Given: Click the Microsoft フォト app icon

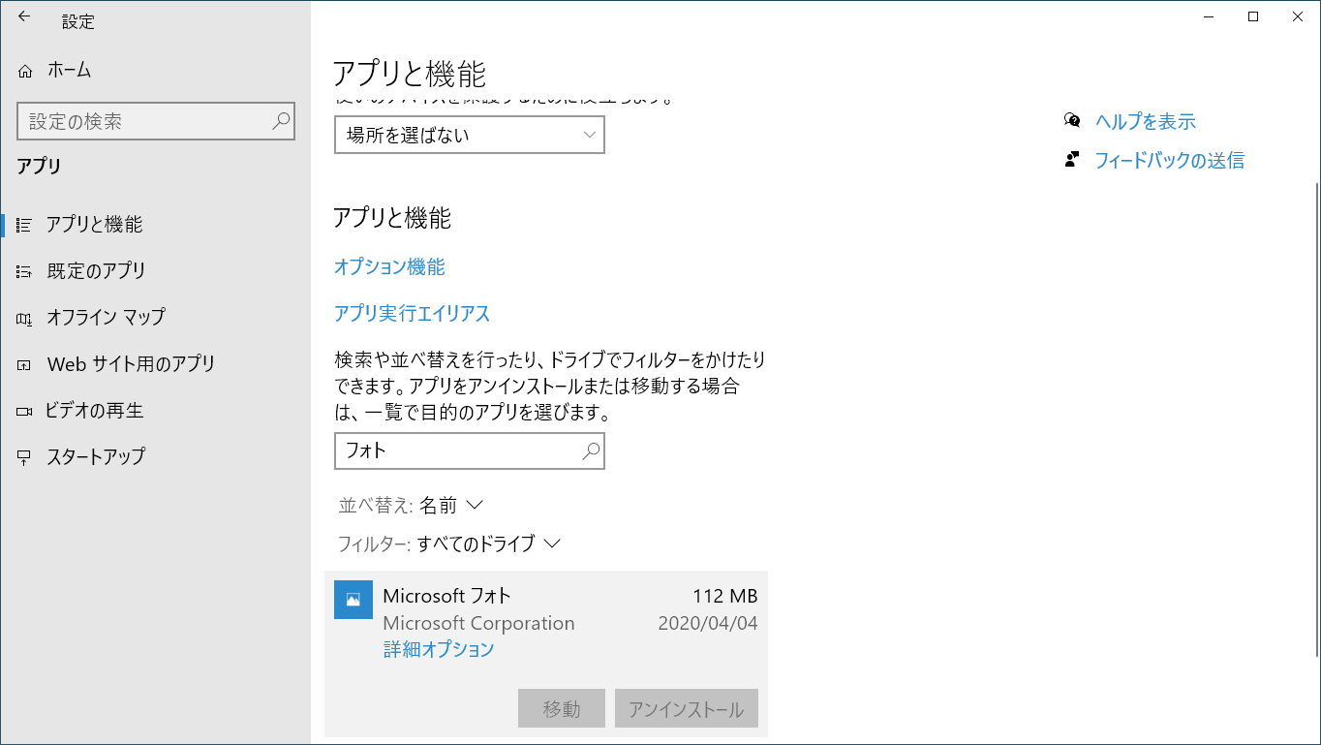Looking at the screenshot, I should (353, 599).
